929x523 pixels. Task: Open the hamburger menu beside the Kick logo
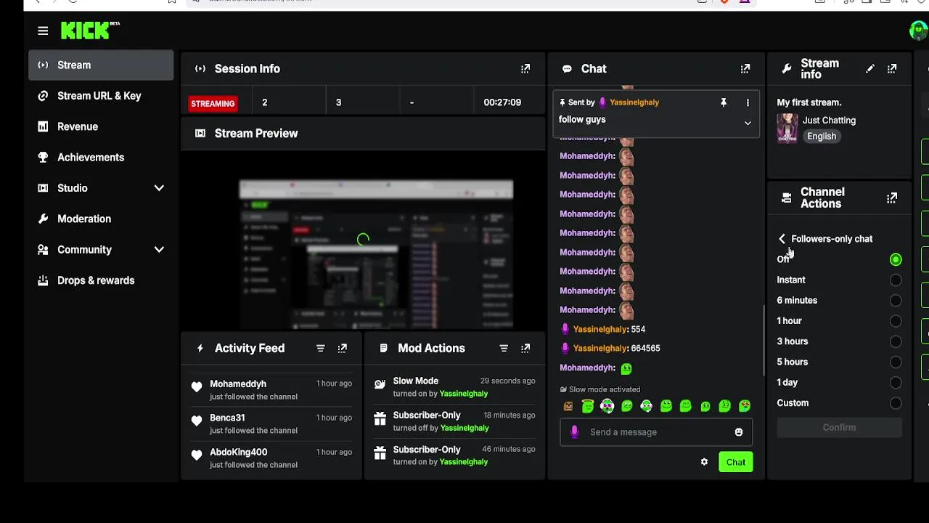coord(43,31)
